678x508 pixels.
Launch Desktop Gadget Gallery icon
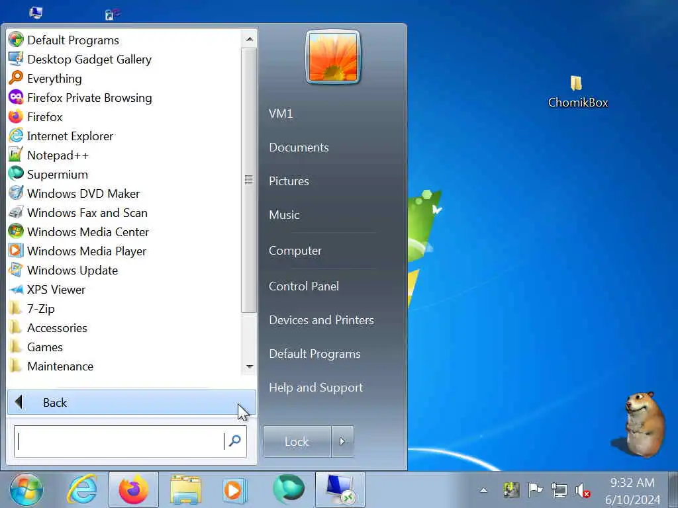point(16,59)
